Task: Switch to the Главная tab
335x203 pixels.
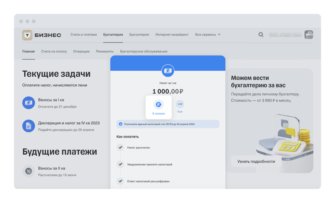Action: point(29,52)
